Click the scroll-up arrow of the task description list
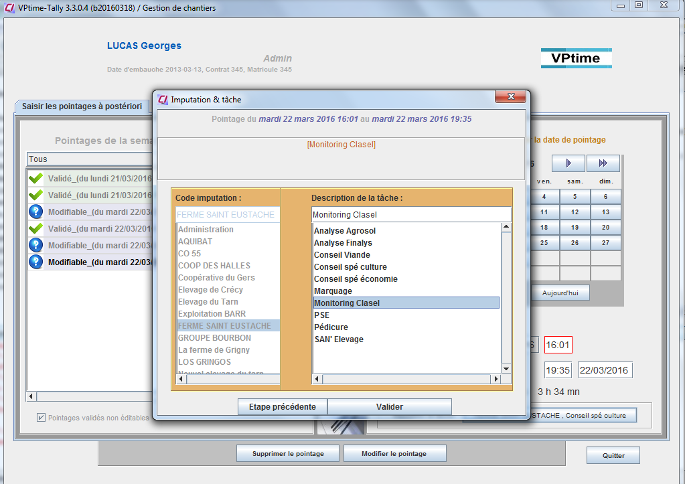 point(506,228)
